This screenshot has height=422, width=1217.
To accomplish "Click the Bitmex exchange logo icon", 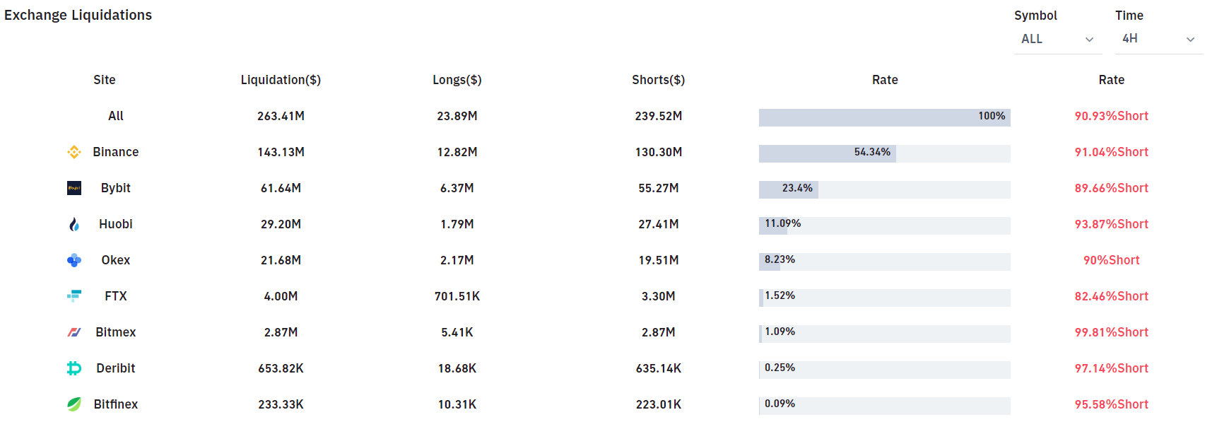I will [74, 332].
